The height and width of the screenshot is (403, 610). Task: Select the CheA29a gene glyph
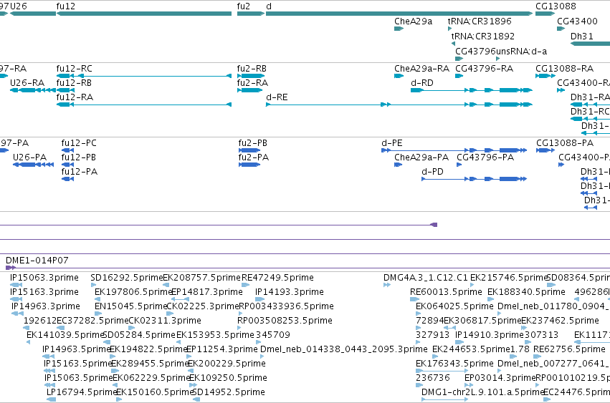click(399, 29)
